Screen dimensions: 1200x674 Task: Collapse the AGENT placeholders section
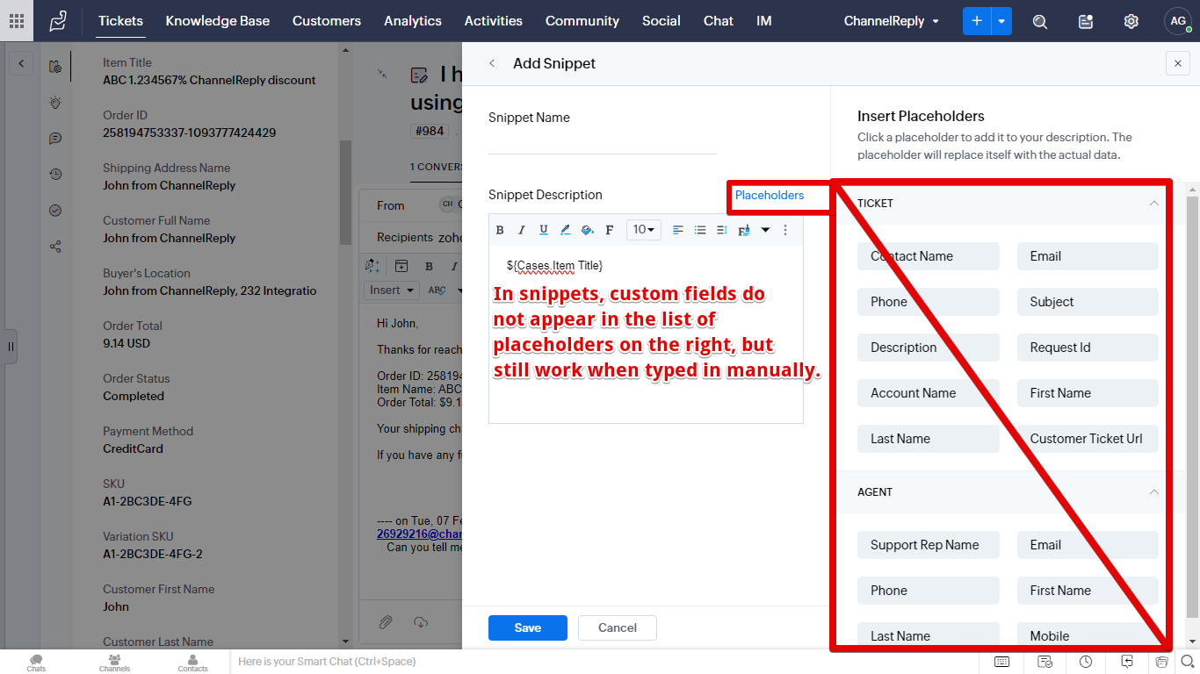pyautogui.click(x=1154, y=491)
